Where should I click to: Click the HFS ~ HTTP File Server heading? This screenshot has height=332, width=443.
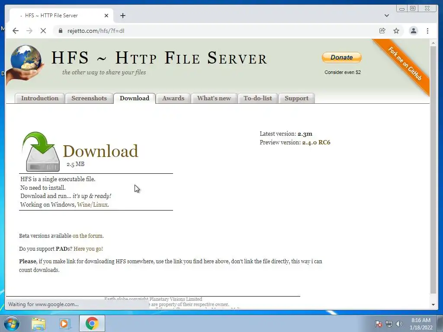click(159, 57)
